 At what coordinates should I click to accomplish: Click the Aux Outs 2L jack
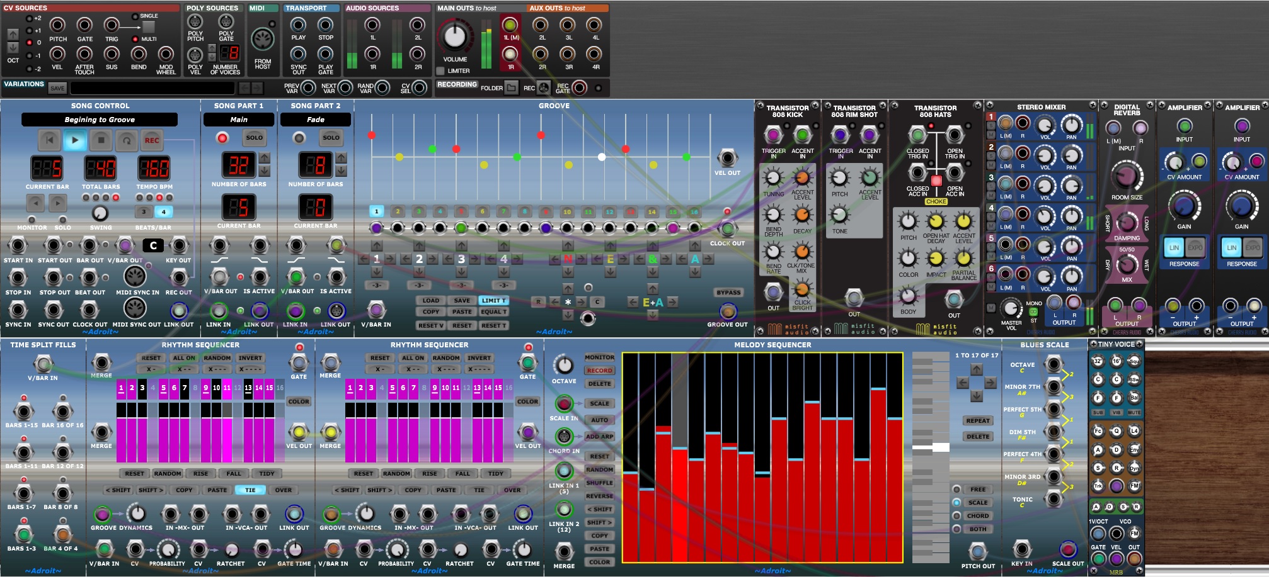coord(541,25)
